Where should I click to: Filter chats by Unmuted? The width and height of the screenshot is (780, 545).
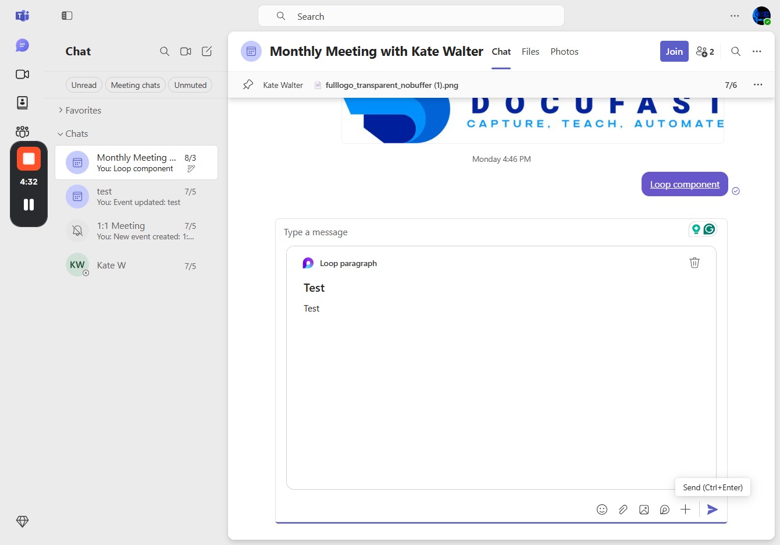[x=190, y=85]
